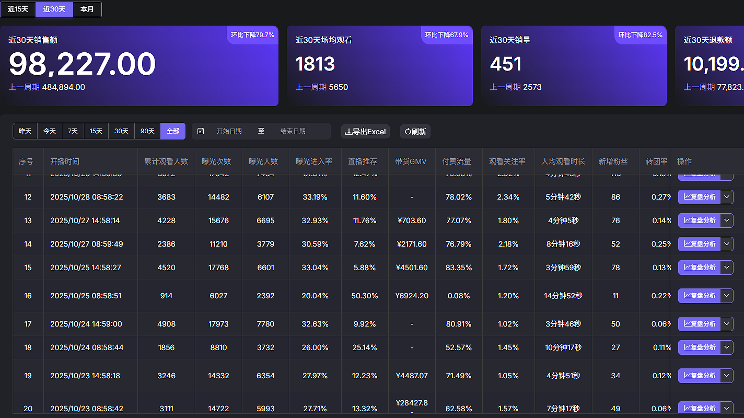The image size is (744, 418).
Task: Click chart icon in row 16 复盘分析 button
Action: [x=687, y=296]
